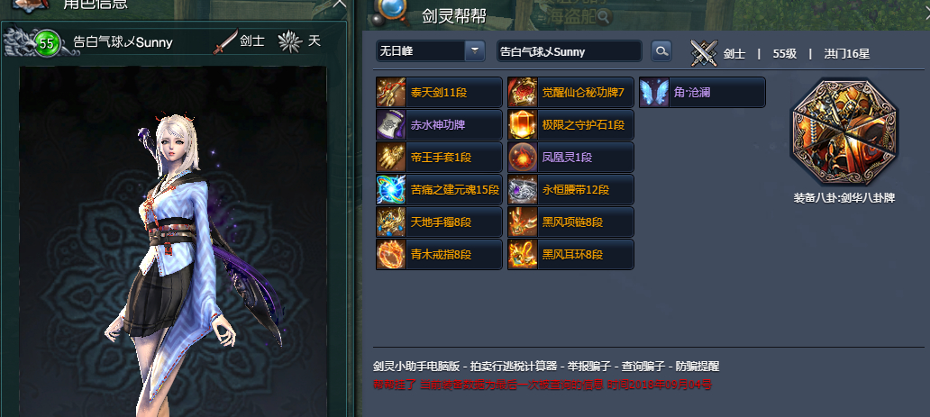Open the 举报骗子 link
This screenshot has height=417, width=930.
point(588,367)
